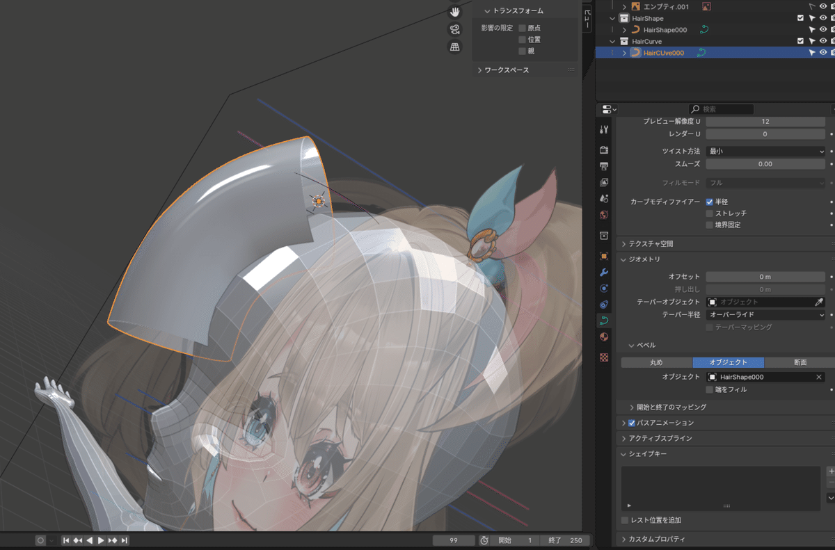This screenshot has height=550, width=835.
Task: Toggle パスアニメーション checkbox
Action: (632, 423)
